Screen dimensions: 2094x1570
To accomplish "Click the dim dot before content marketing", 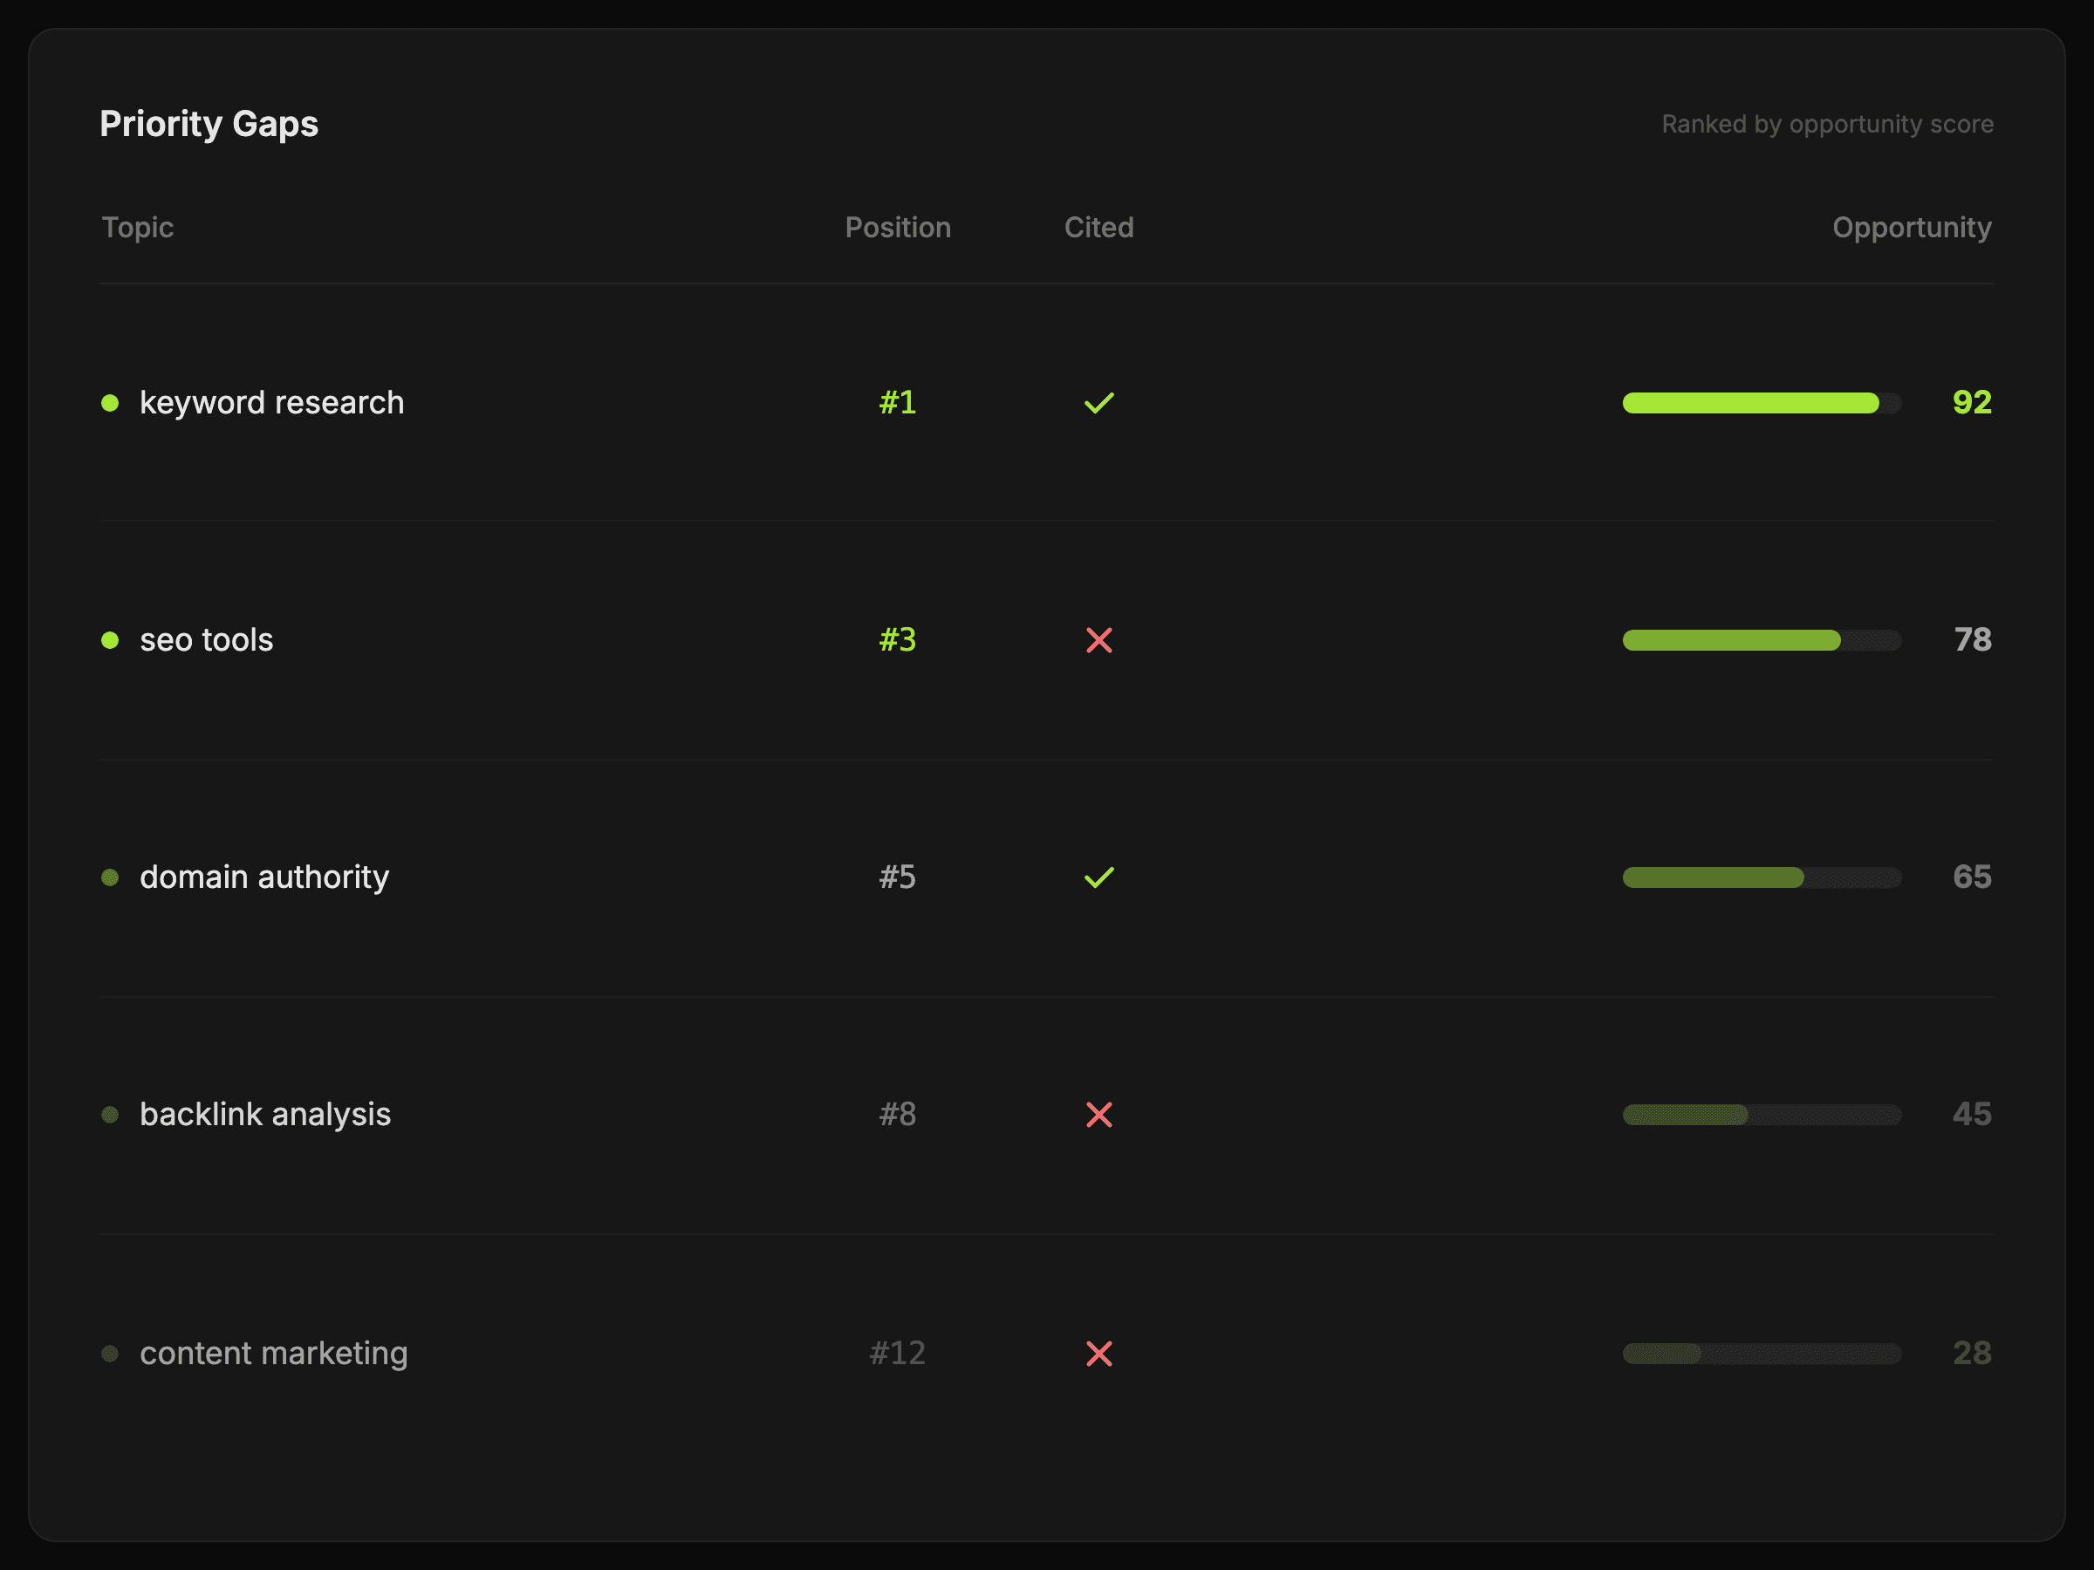I will click(110, 1354).
